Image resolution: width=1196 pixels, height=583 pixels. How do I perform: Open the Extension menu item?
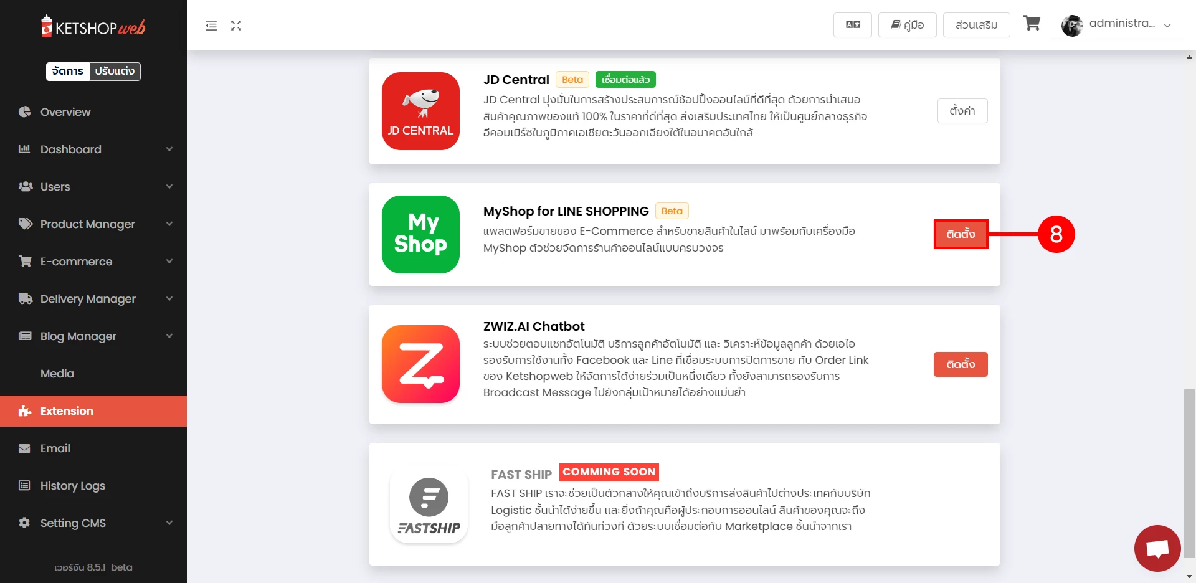[x=93, y=411]
